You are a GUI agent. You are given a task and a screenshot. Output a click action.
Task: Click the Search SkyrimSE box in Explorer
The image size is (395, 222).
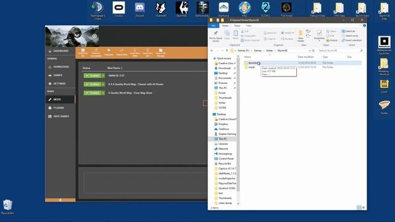tap(340, 51)
